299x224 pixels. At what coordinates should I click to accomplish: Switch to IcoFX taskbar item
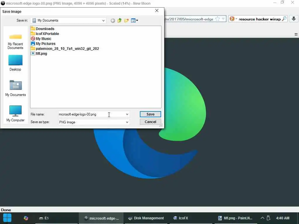(x=191, y=218)
